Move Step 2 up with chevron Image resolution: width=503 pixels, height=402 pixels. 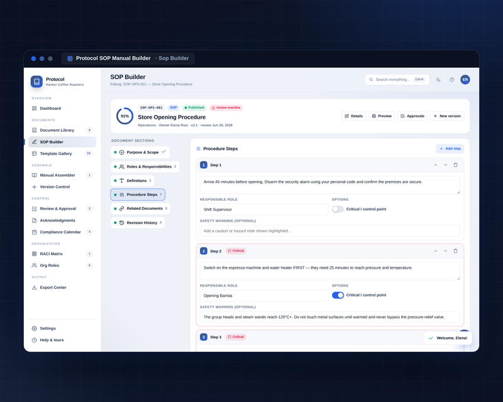pos(436,251)
